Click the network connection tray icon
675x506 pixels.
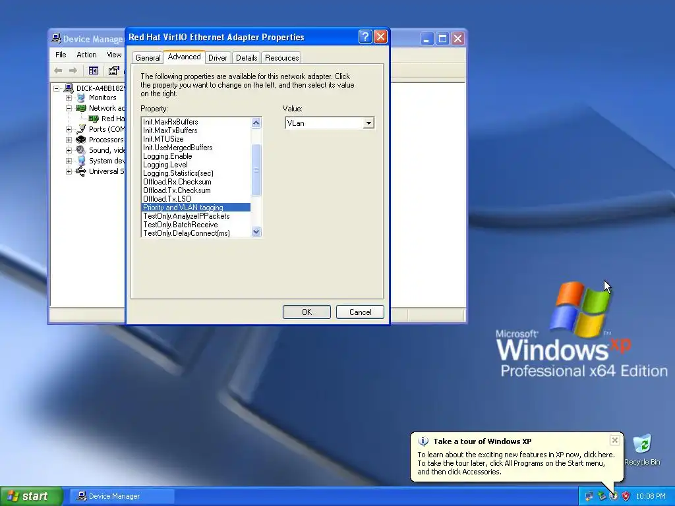pyautogui.click(x=589, y=496)
